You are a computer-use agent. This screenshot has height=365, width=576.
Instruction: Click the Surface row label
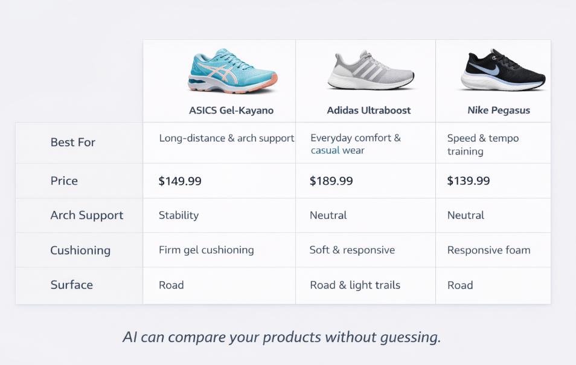tap(72, 285)
